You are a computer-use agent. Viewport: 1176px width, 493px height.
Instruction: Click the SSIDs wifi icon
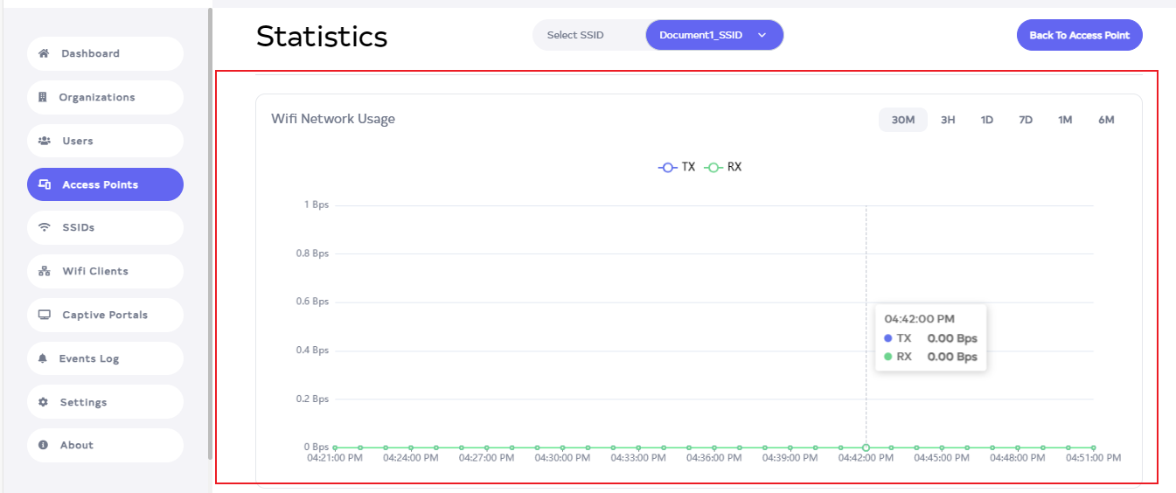[x=45, y=227]
